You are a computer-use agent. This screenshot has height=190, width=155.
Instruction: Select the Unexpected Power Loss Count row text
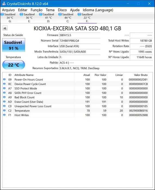(x=33, y=106)
